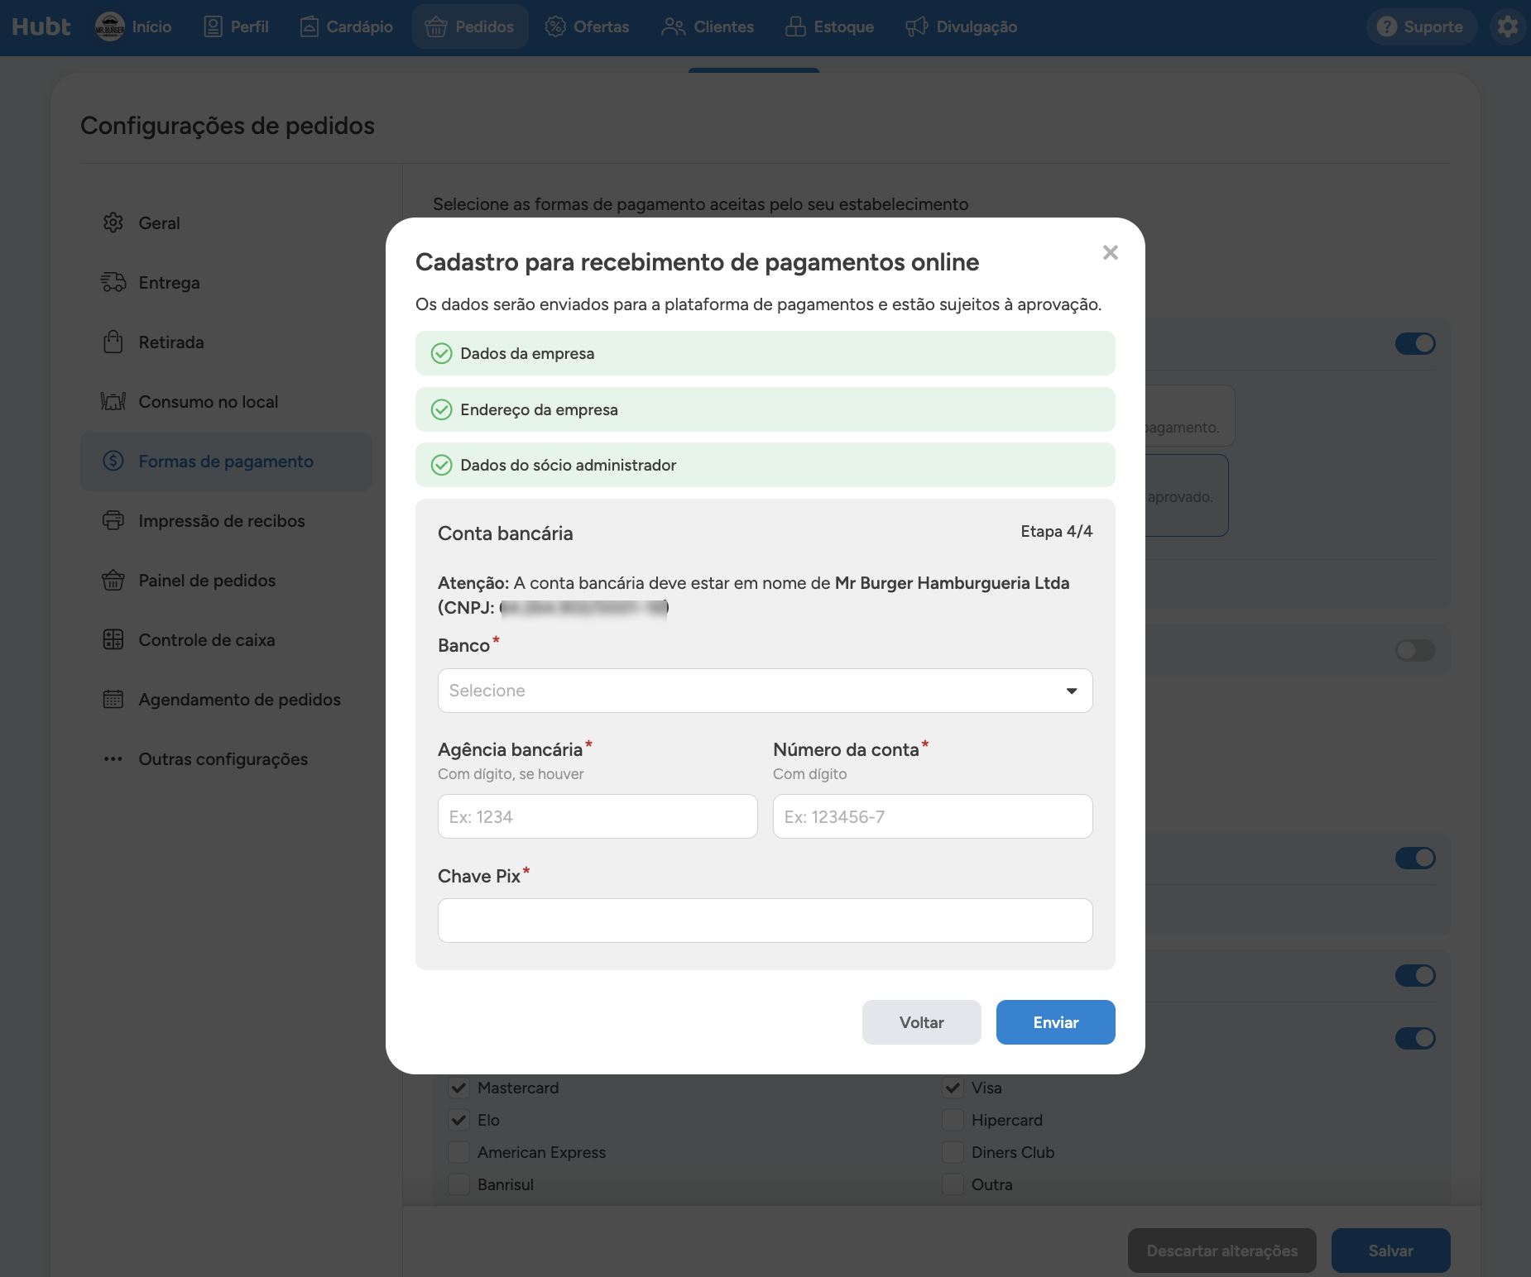This screenshot has width=1531, height=1277.
Task: Toggle the Elo checkbox
Action: pos(458,1120)
